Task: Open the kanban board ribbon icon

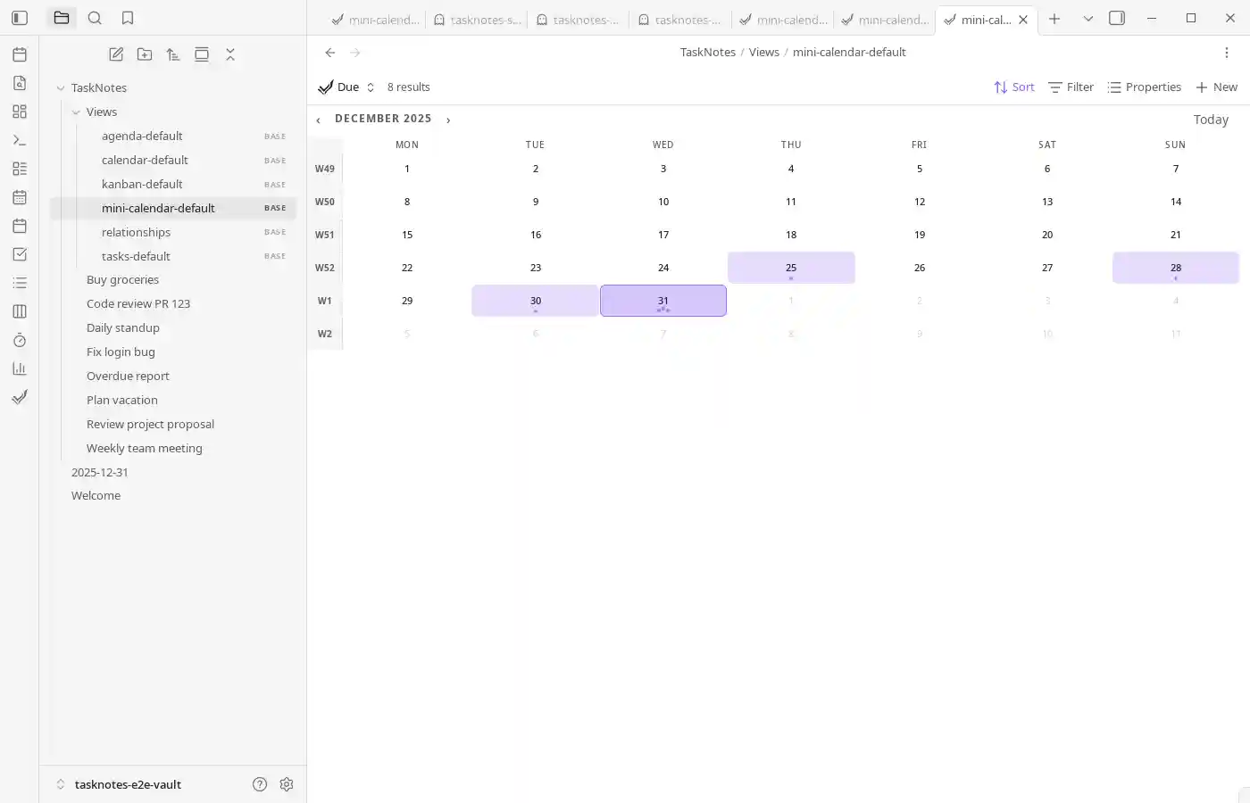Action: [20, 310]
